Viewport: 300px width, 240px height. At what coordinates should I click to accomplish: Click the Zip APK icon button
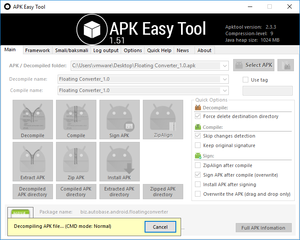[x=76, y=161]
